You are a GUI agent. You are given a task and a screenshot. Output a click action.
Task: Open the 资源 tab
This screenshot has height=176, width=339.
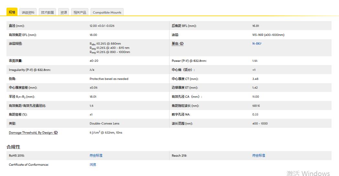point(63,12)
